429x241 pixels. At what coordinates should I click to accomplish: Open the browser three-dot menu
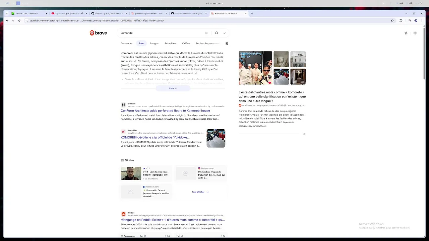point(422,20)
